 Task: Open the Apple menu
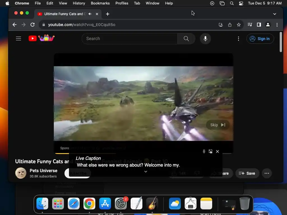click(7, 3)
